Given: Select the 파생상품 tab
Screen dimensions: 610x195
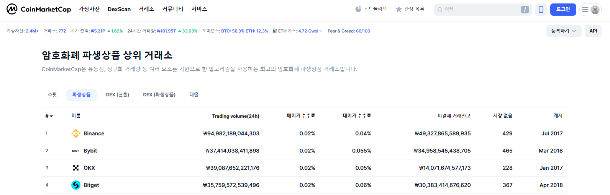Looking at the screenshot, I should pyautogui.click(x=82, y=94).
